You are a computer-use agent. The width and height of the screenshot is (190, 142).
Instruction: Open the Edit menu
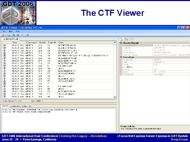(11, 31)
